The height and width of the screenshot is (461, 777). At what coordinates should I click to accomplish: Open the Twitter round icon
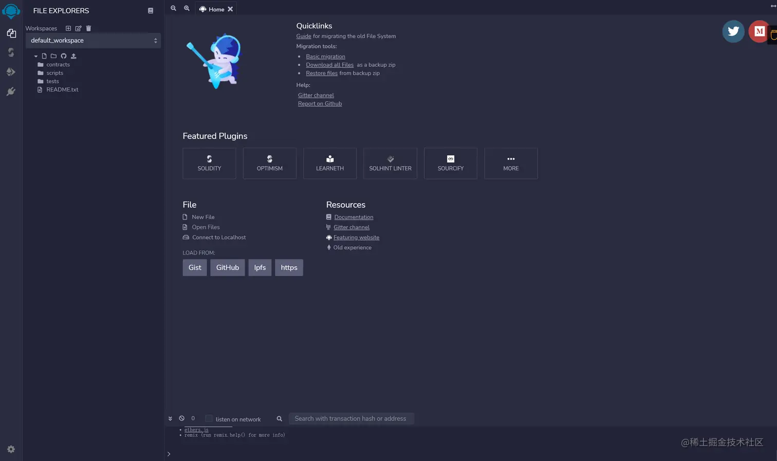[733, 31]
